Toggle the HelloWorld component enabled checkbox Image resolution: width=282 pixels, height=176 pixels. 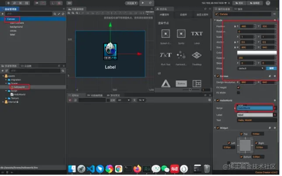pyautogui.click(x=218, y=101)
